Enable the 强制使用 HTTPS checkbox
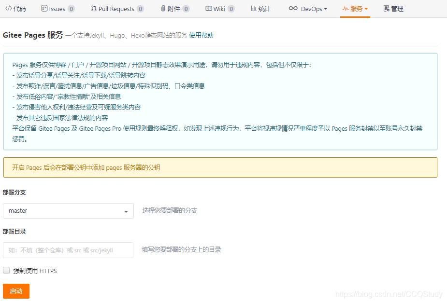Viewport: 447px width, 303px height. tap(6, 270)
